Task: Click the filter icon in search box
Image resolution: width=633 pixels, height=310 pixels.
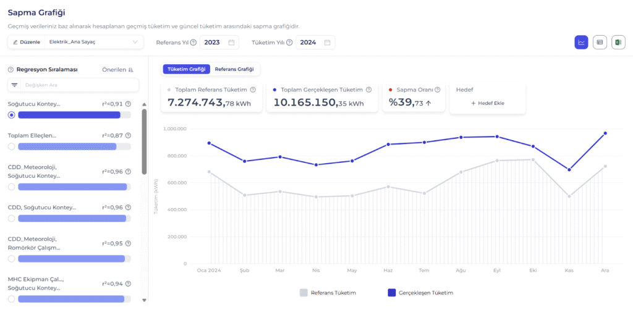Action: pos(15,85)
